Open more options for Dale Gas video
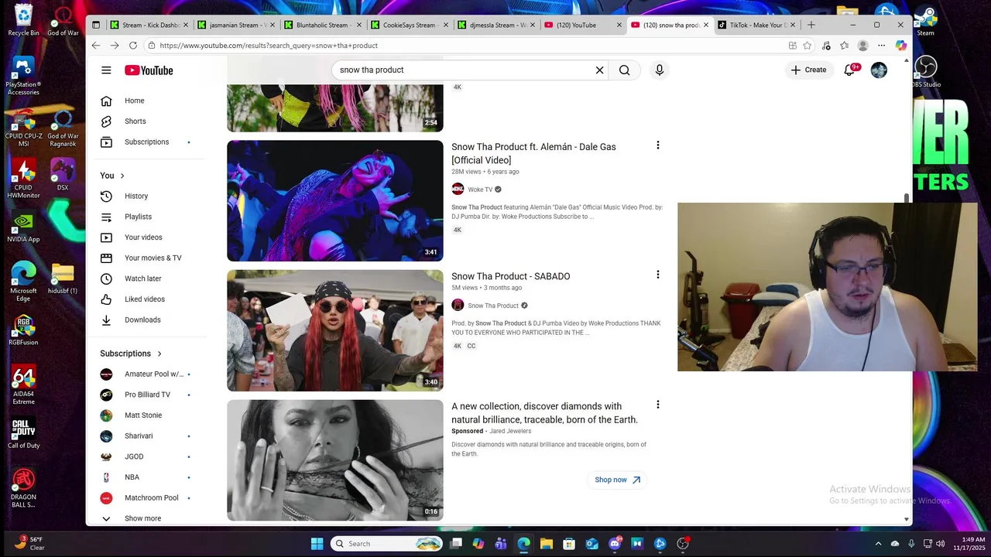The width and height of the screenshot is (991, 557). [658, 145]
